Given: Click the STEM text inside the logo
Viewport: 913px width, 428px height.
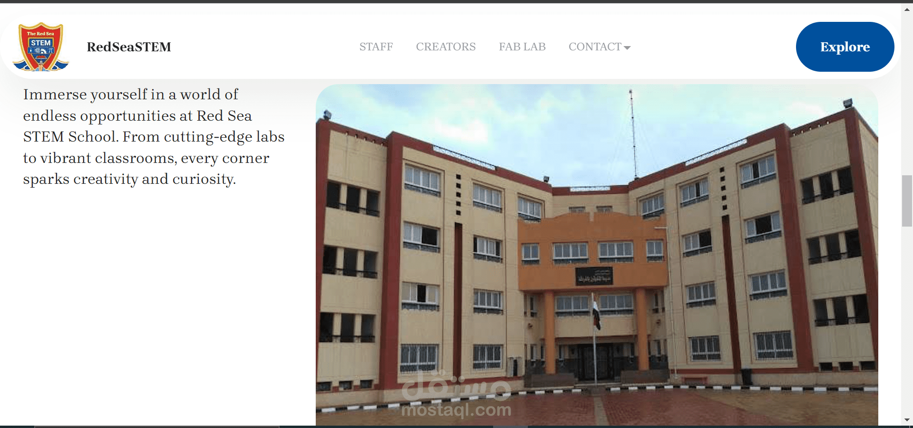Looking at the screenshot, I should [40, 43].
